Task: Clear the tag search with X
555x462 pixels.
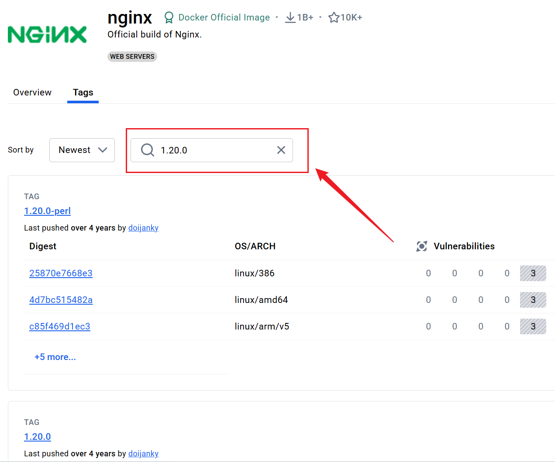Action: [x=281, y=150]
